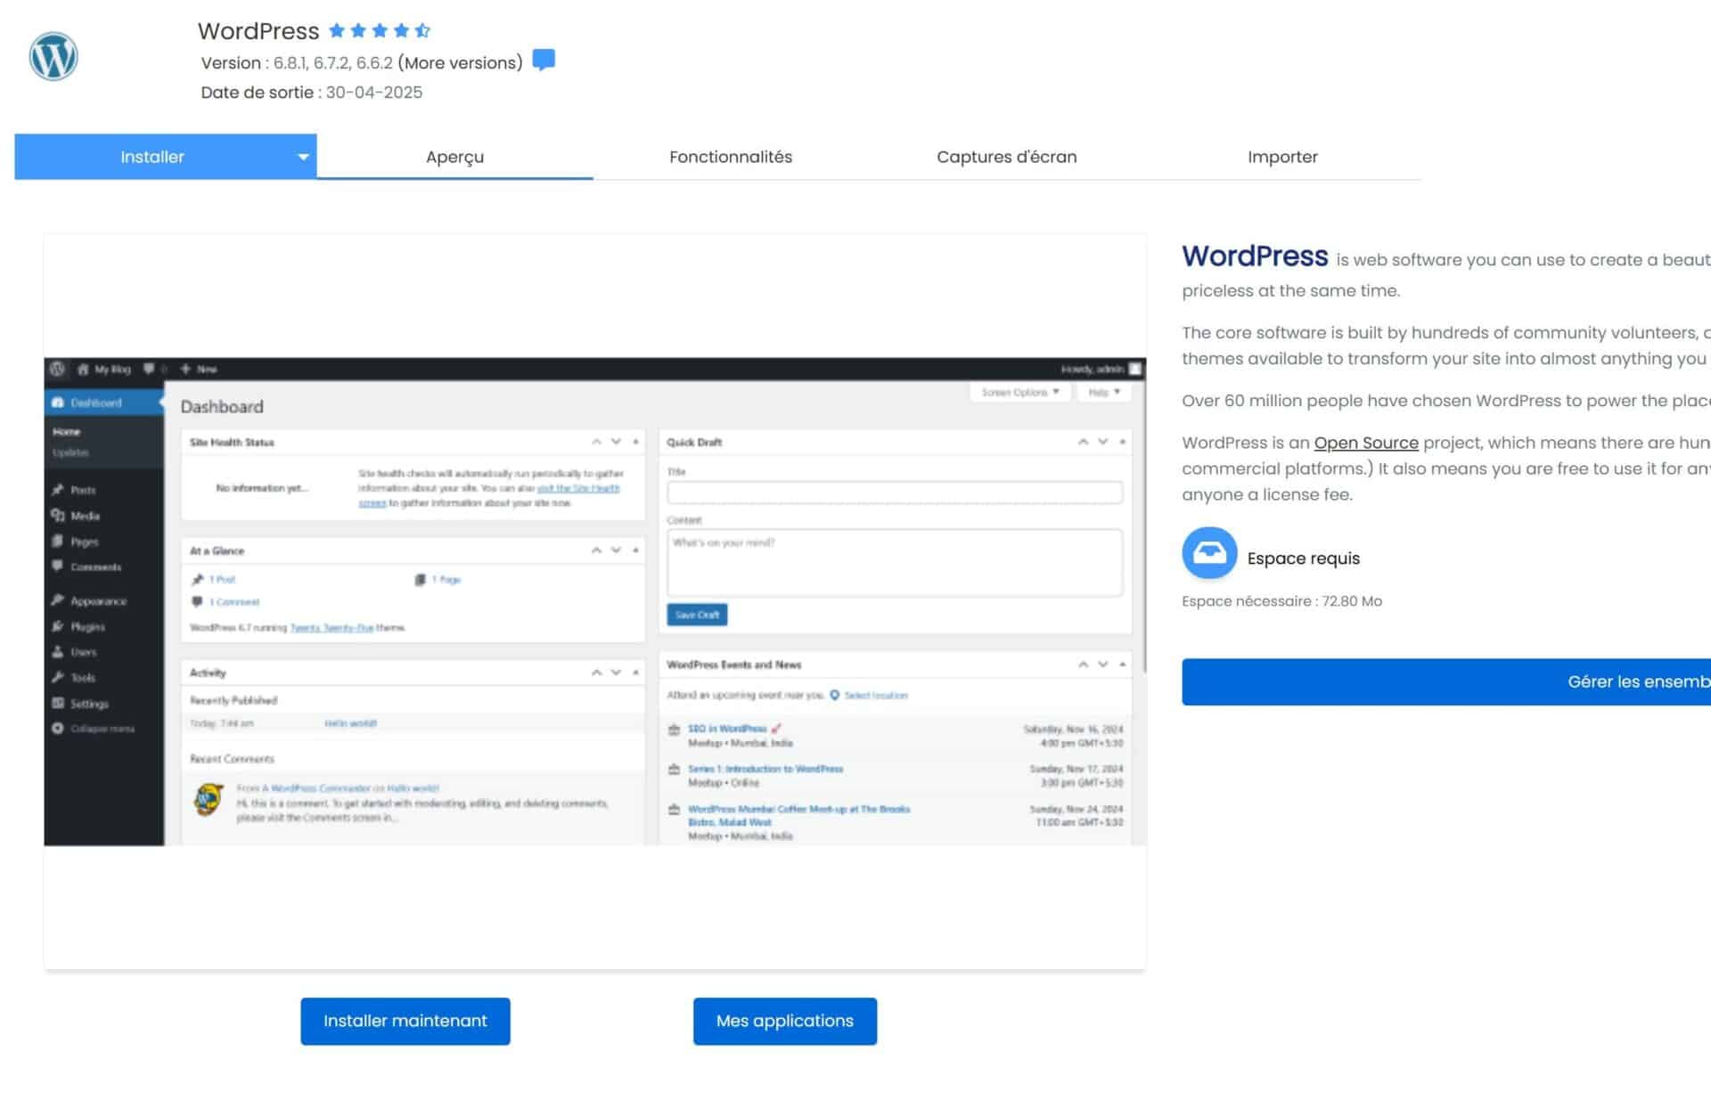Image resolution: width=1711 pixels, height=1100 pixels.
Task: Click the release date 30-04-2025
Action: coord(374,93)
